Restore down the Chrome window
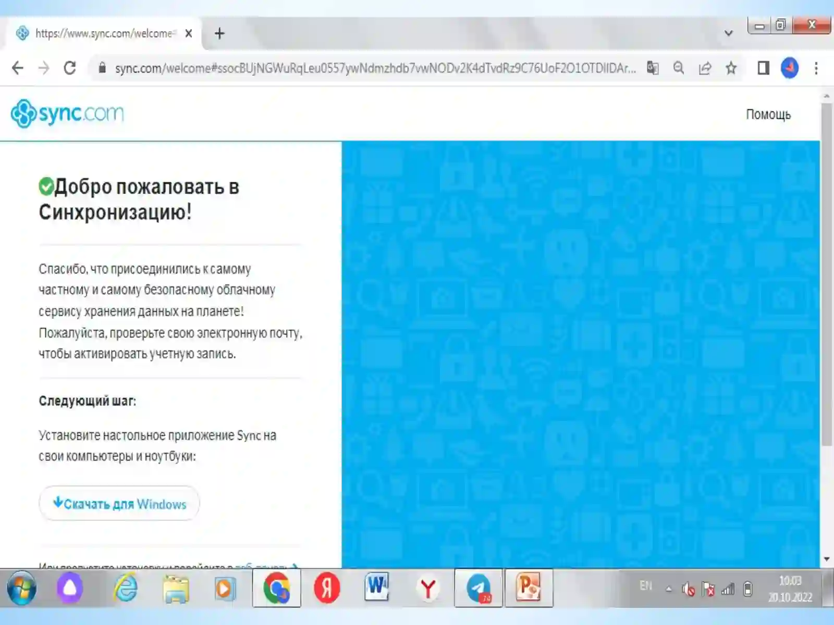 pos(781,26)
